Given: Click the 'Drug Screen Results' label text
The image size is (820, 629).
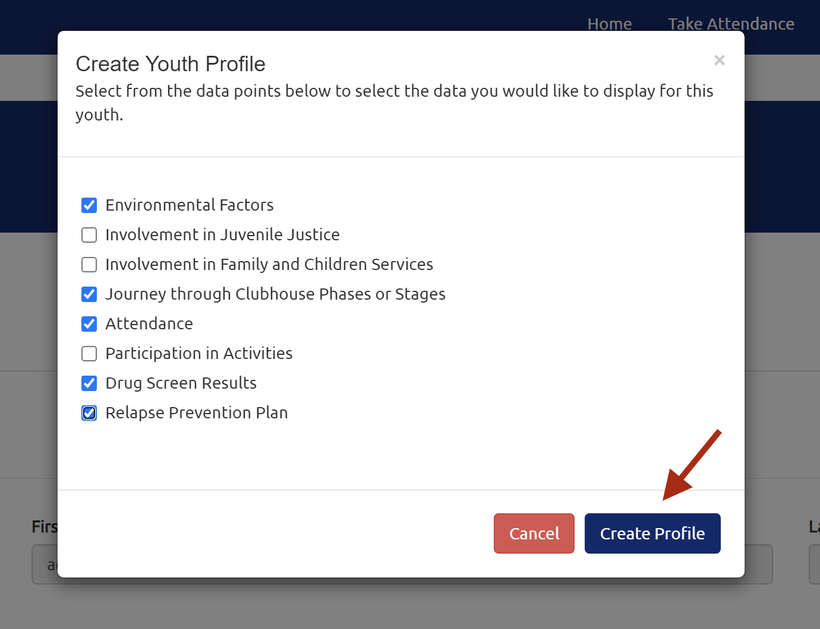Looking at the screenshot, I should [181, 383].
